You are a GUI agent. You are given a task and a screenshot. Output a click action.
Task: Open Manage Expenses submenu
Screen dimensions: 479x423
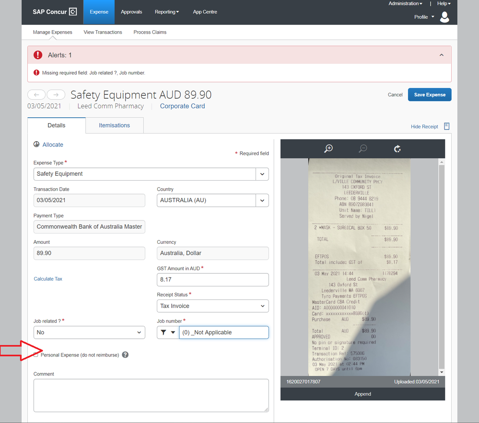pyautogui.click(x=53, y=32)
